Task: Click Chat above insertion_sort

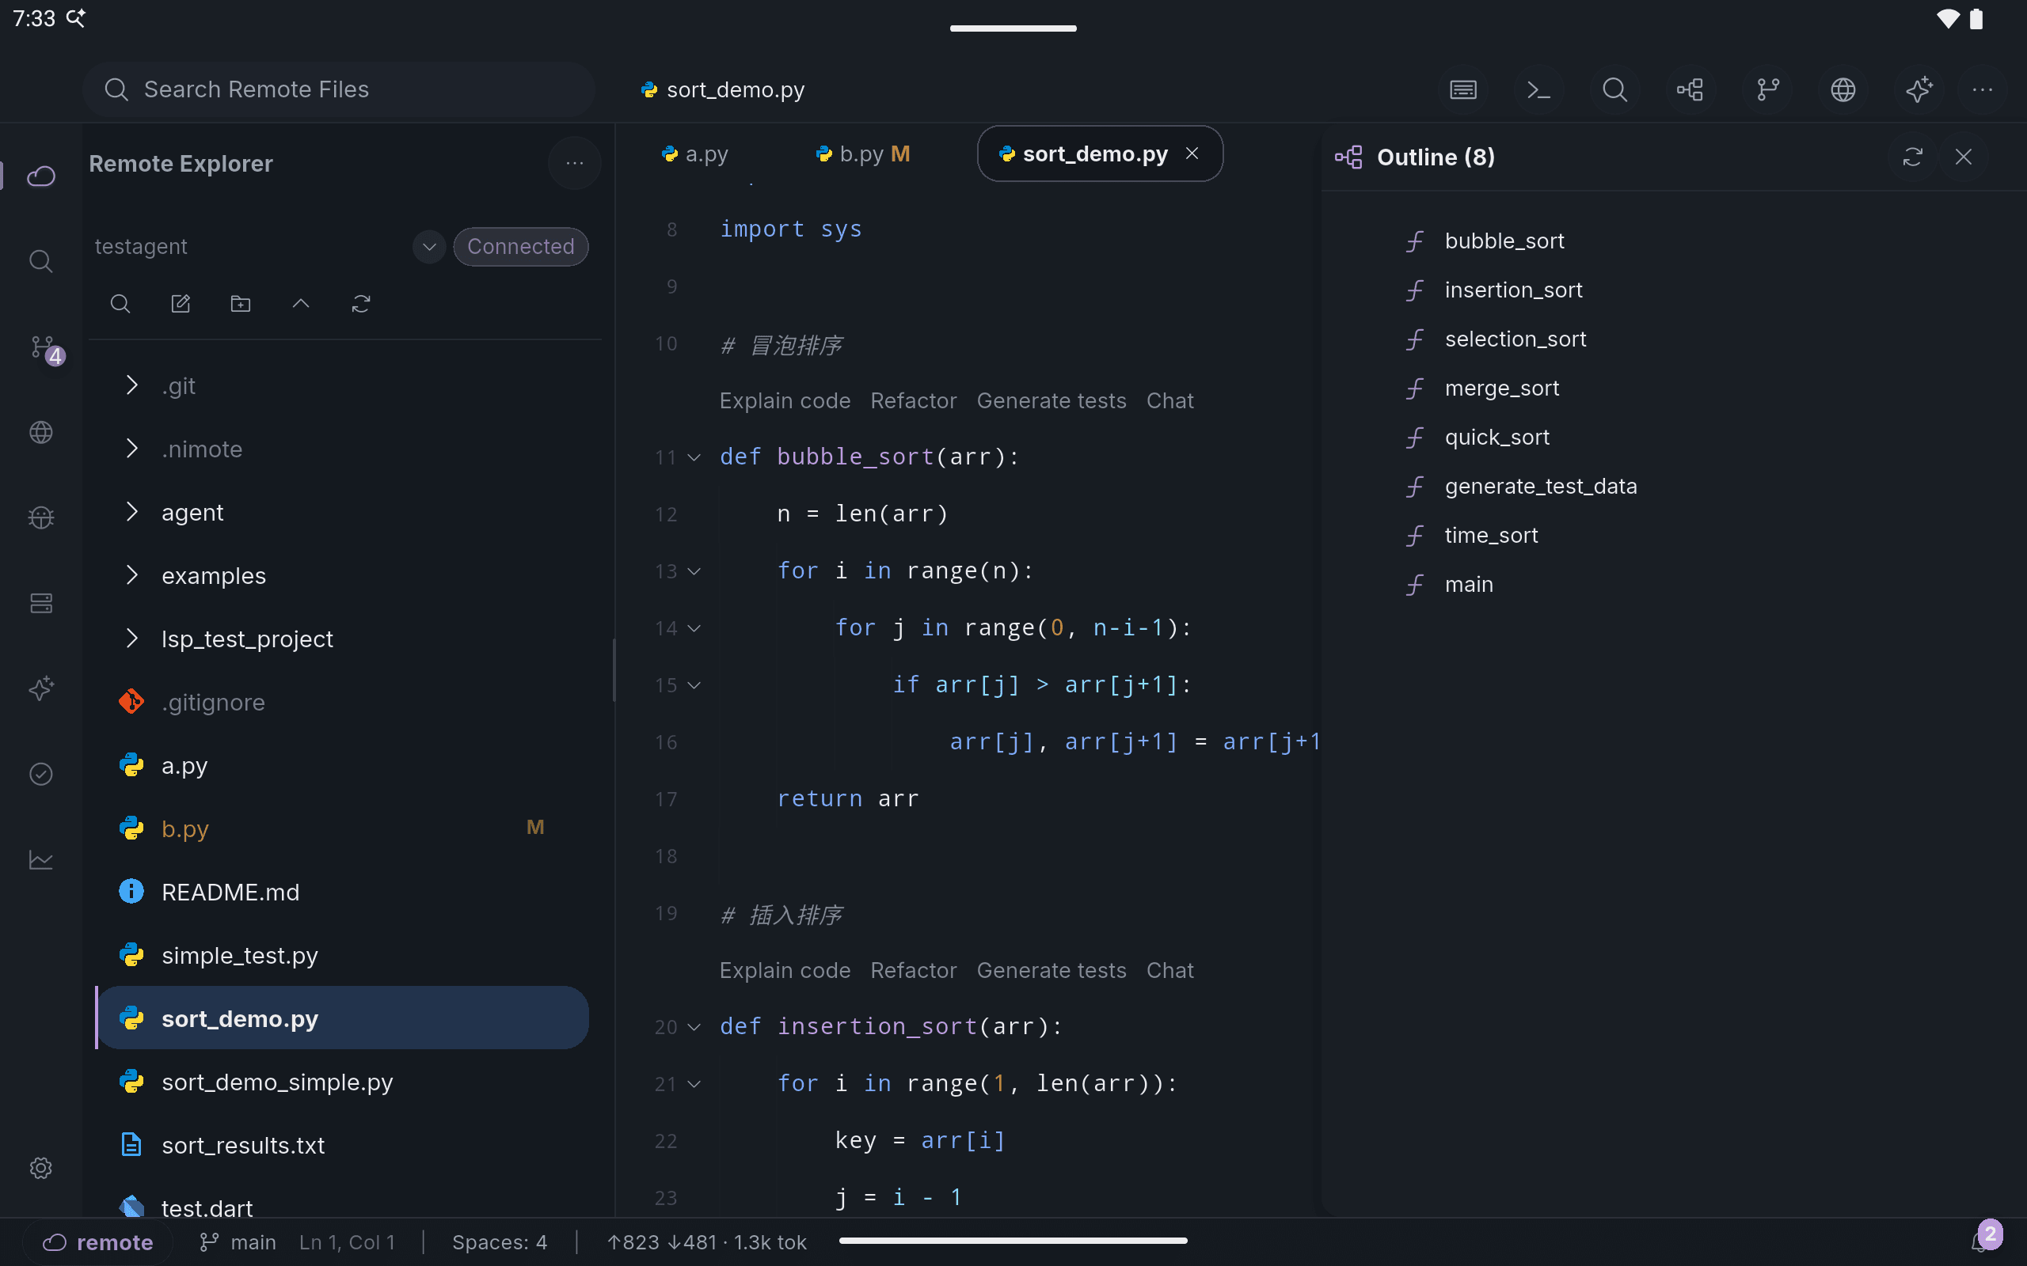Action: [1169, 970]
